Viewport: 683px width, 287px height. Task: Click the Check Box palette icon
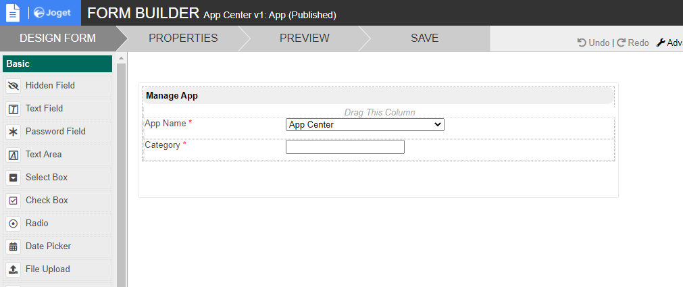[13, 201]
